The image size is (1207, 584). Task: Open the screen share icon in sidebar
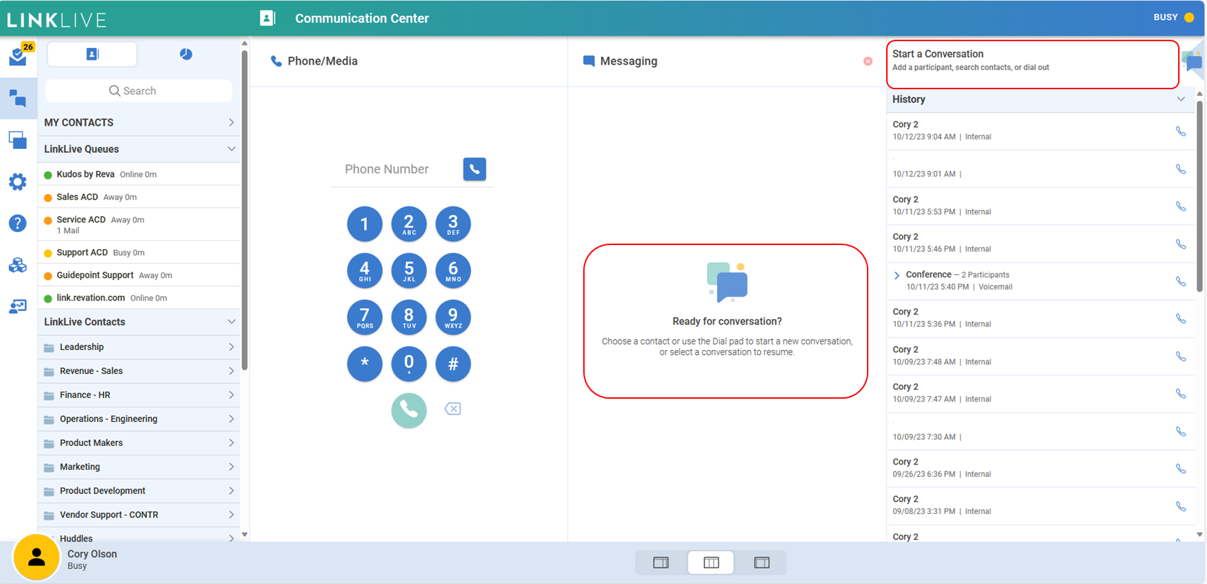(x=18, y=141)
